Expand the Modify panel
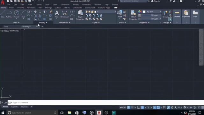This screenshot has width=204, height=115. pyautogui.click(x=43, y=23)
